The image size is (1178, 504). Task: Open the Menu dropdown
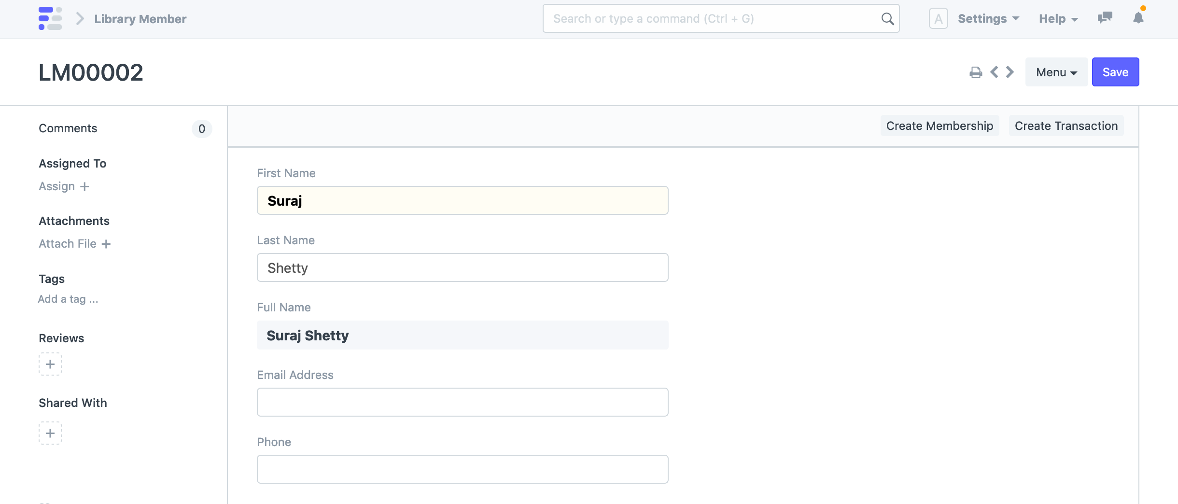point(1056,72)
